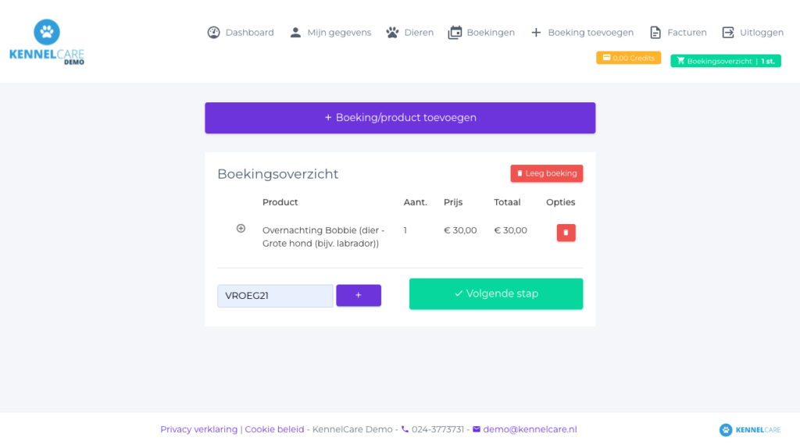Click the Boekingen calendar icon
The image size is (800, 448).
click(x=455, y=33)
